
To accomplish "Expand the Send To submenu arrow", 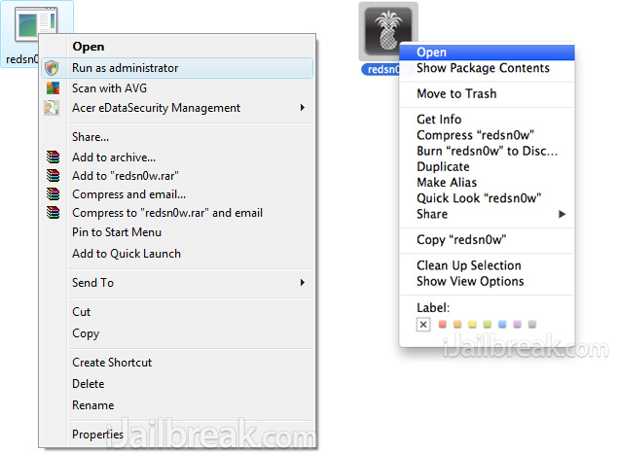I will click(303, 283).
